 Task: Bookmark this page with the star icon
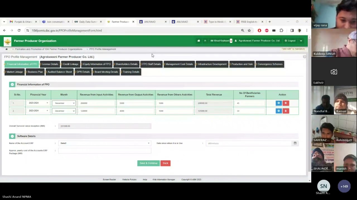pyautogui.click(x=249, y=31)
